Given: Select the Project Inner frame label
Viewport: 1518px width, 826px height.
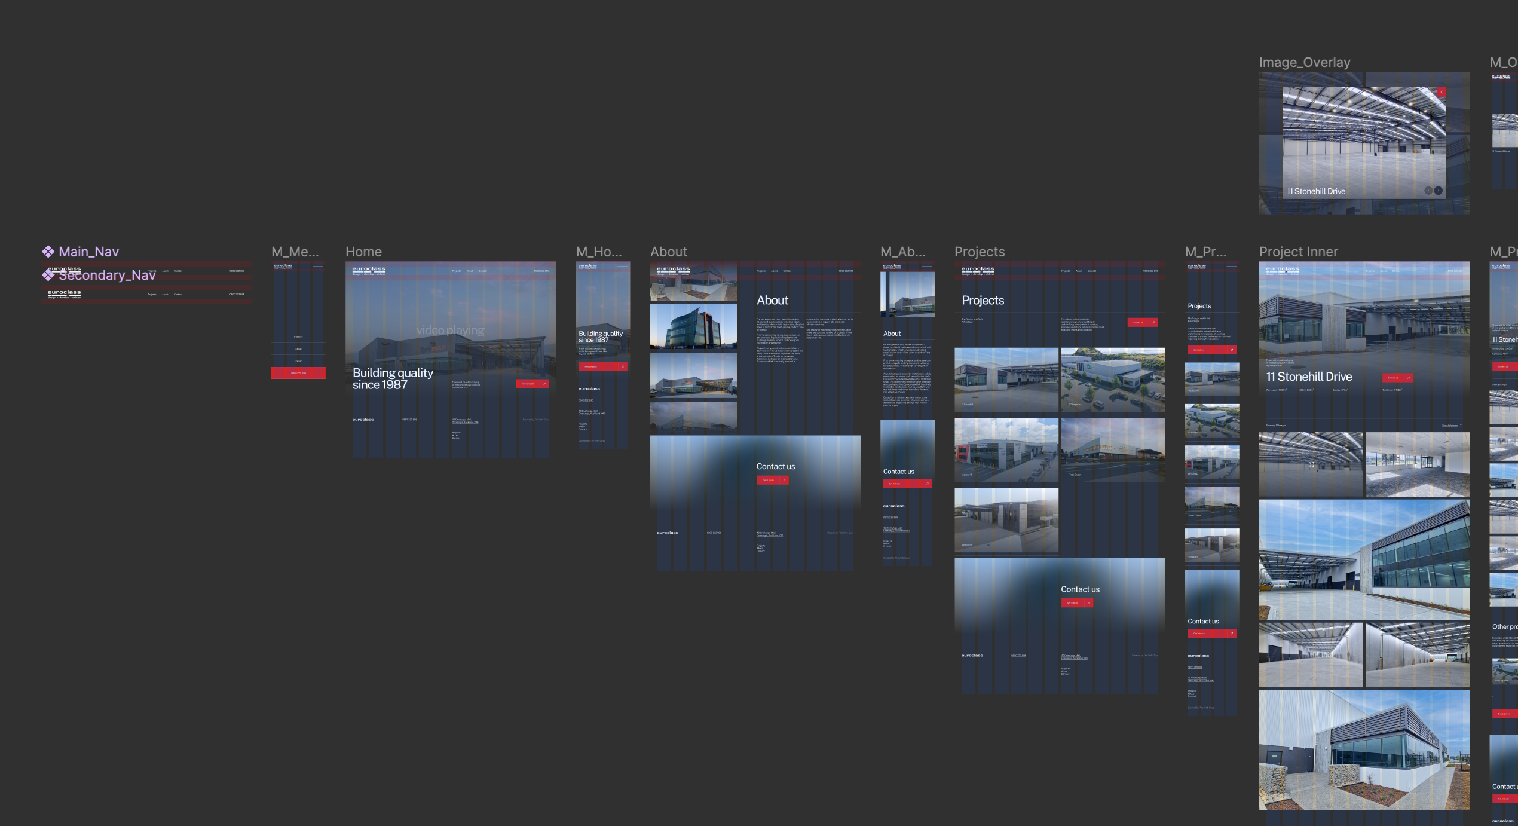Looking at the screenshot, I should click(x=1298, y=252).
